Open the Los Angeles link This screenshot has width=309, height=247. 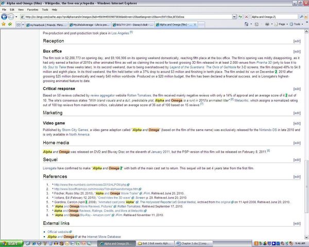pos(120,33)
